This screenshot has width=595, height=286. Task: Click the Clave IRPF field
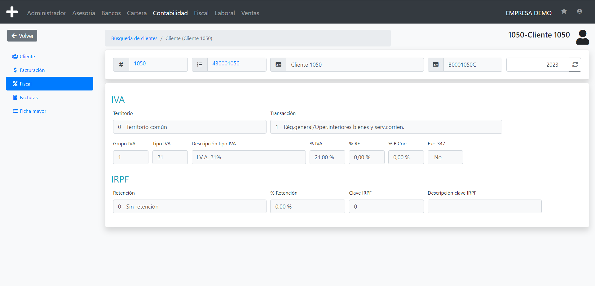click(386, 206)
